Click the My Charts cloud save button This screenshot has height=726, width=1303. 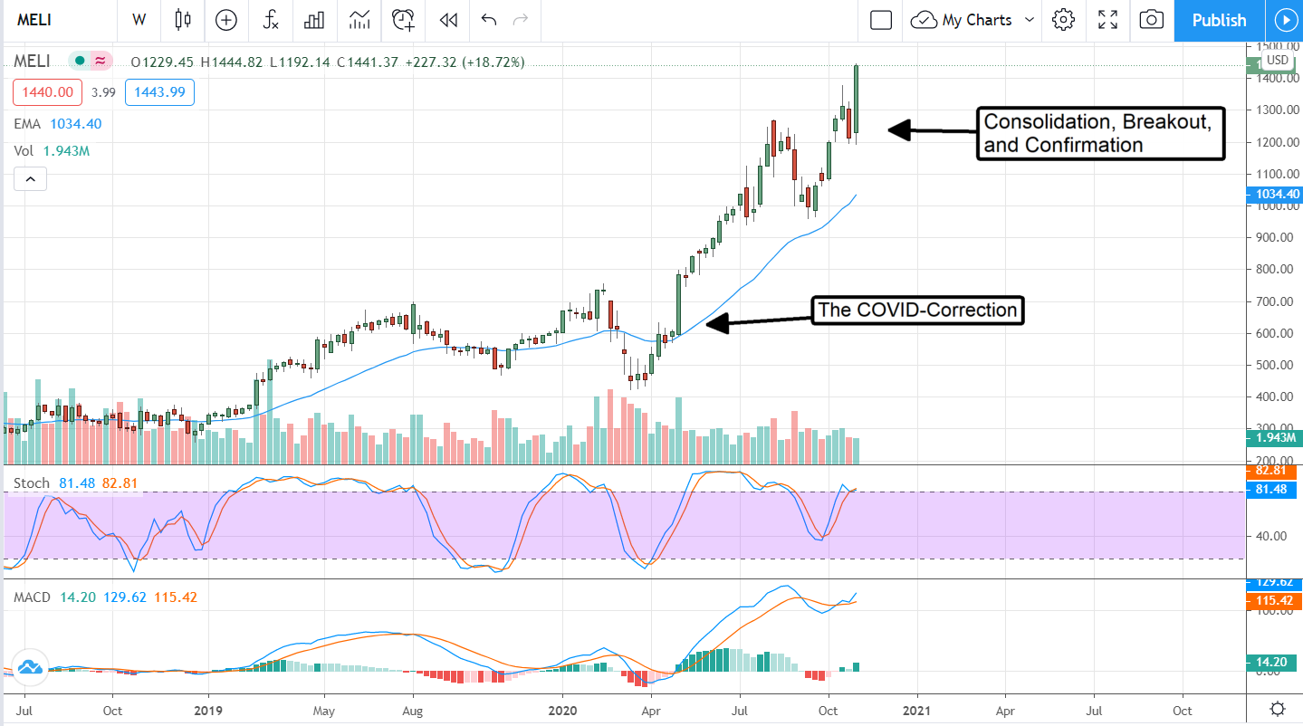point(962,20)
